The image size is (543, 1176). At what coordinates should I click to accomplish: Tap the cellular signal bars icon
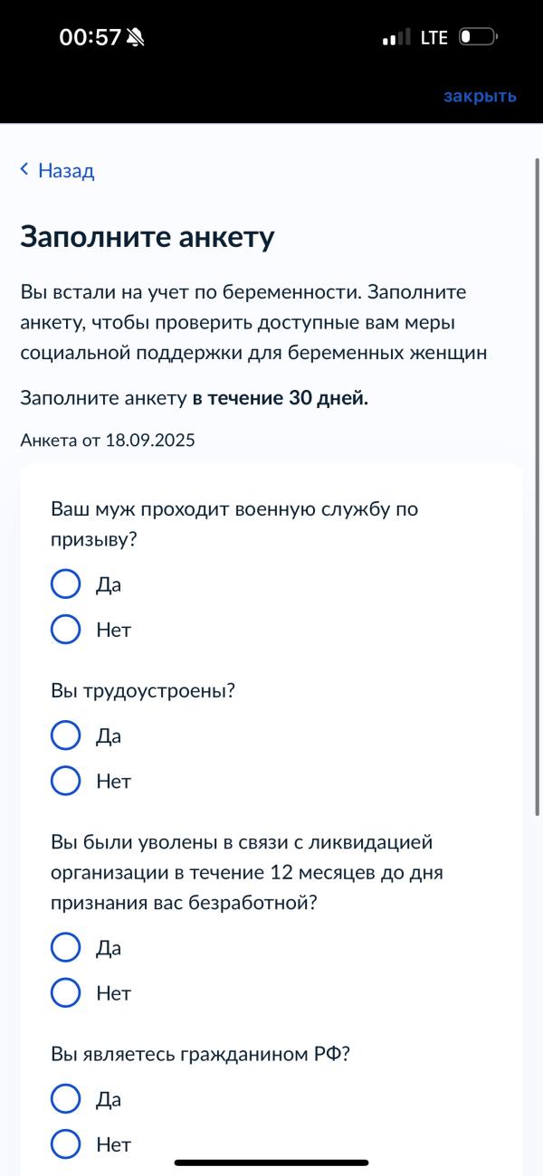point(395,39)
